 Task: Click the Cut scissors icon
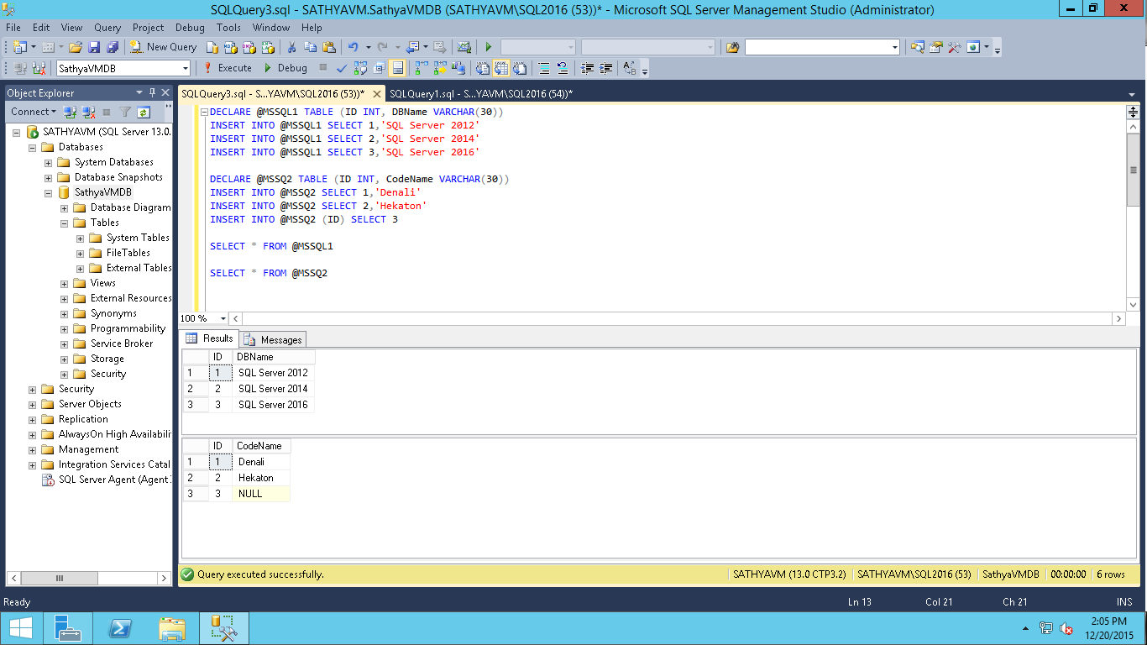pos(291,47)
